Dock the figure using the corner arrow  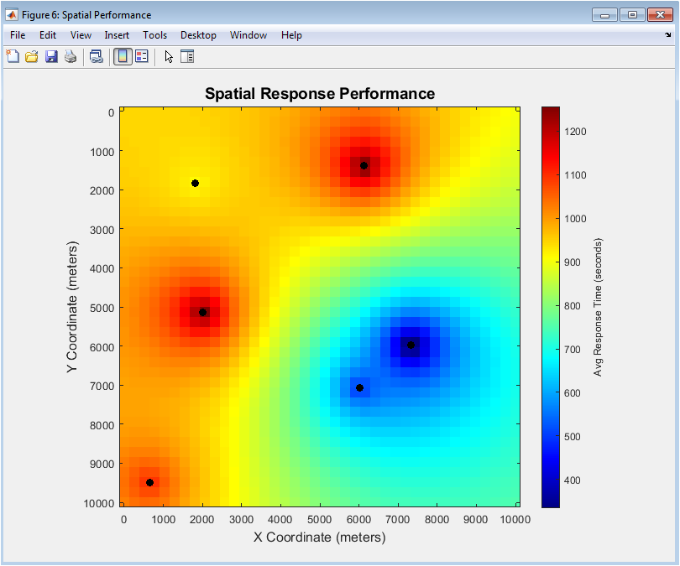pyautogui.click(x=668, y=35)
